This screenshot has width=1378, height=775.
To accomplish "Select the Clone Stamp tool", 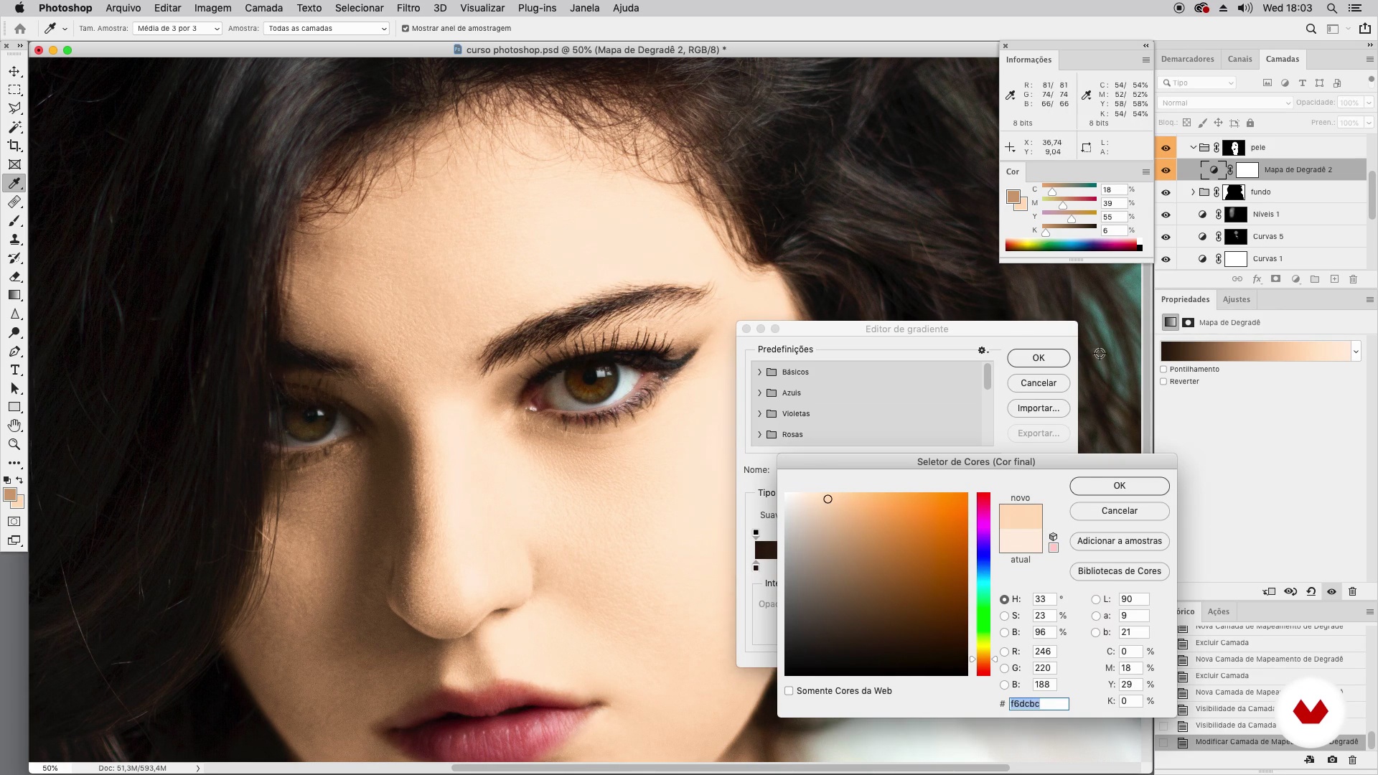I will [14, 240].
